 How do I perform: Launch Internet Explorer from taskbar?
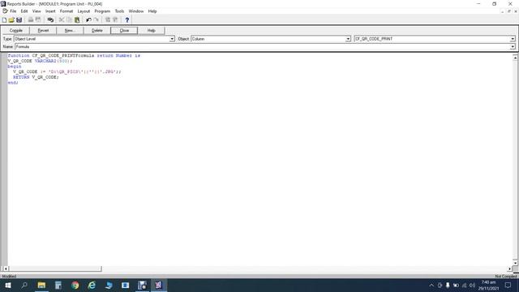point(92,285)
